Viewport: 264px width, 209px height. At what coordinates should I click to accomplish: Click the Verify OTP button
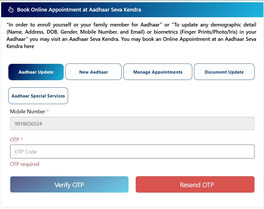point(69,185)
